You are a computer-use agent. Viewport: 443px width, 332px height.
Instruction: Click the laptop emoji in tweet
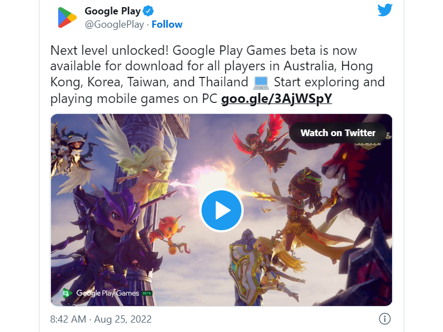[x=261, y=82]
